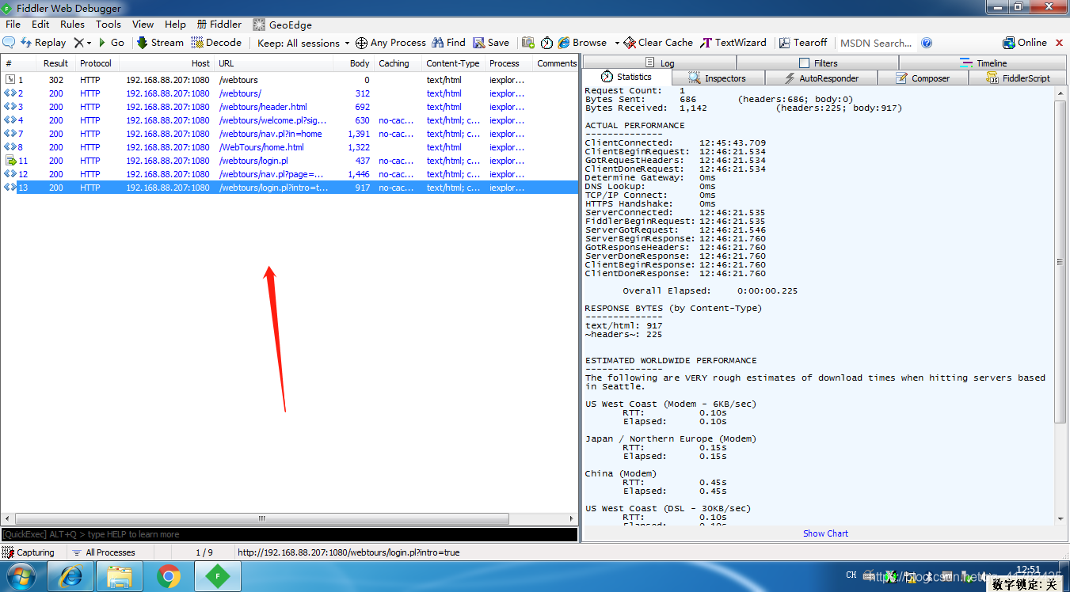Switch to the Log tab
The width and height of the screenshot is (1070, 592).
[659, 63]
